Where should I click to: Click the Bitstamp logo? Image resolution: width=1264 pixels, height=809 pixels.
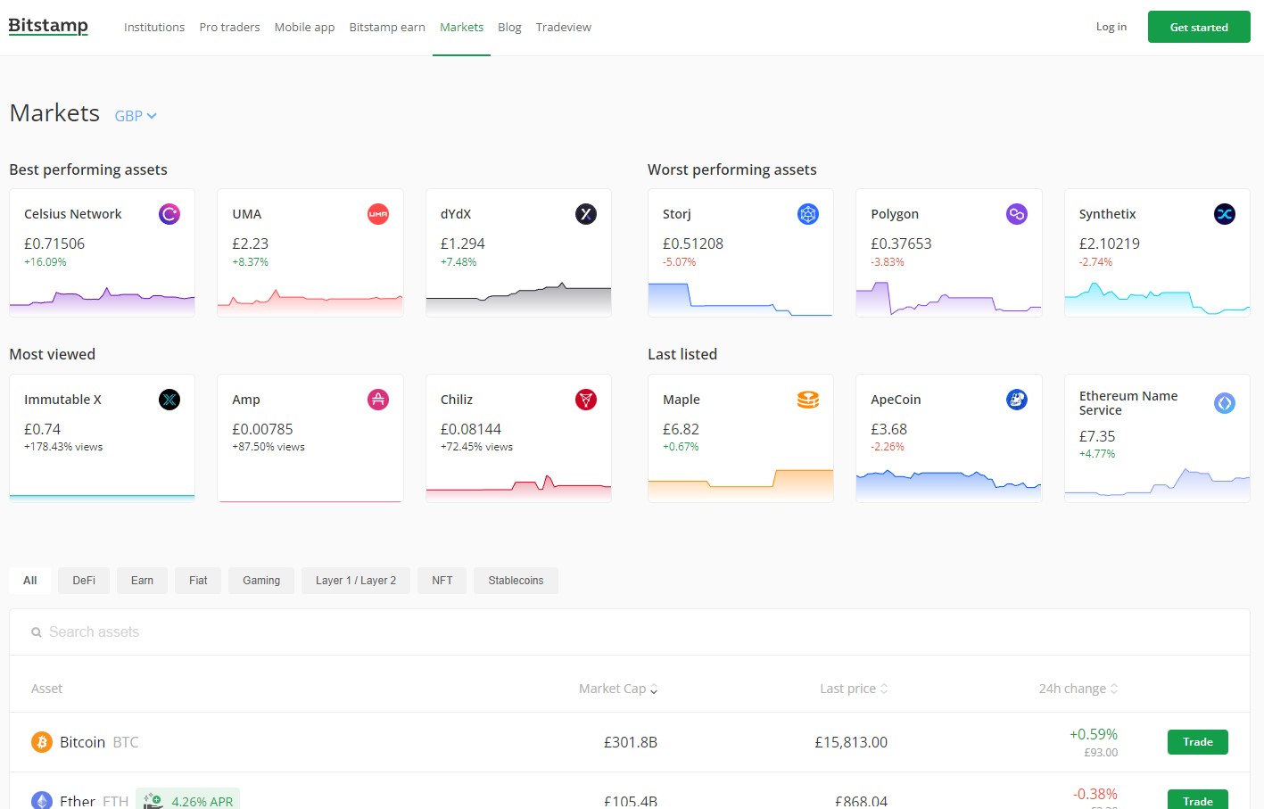click(x=48, y=26)
